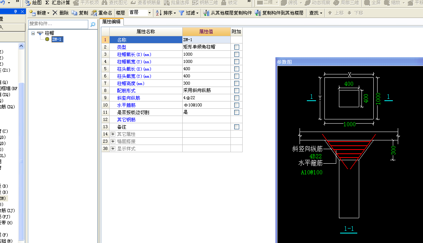Click 全屏 fullscreen icon
The width and height of the screenshot is (423, 243).
(x=367, y=3)
